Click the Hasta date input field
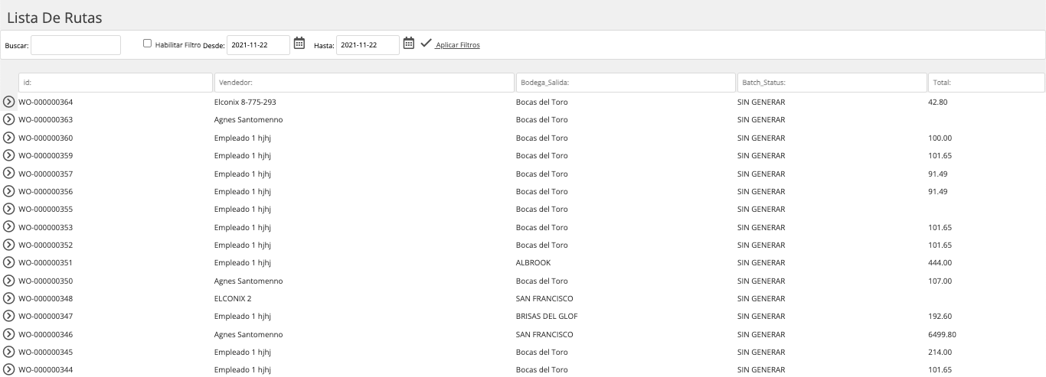The height and width of the screenshot is (377, 1046). point(368,45)
